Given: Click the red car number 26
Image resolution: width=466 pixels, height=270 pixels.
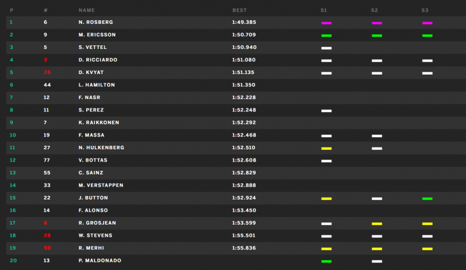Looking at the screenshot, I should click(47, 72).
